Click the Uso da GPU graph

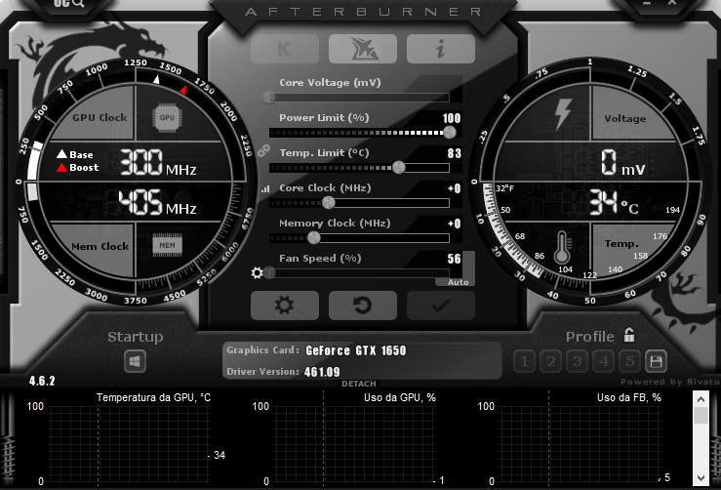355,444
